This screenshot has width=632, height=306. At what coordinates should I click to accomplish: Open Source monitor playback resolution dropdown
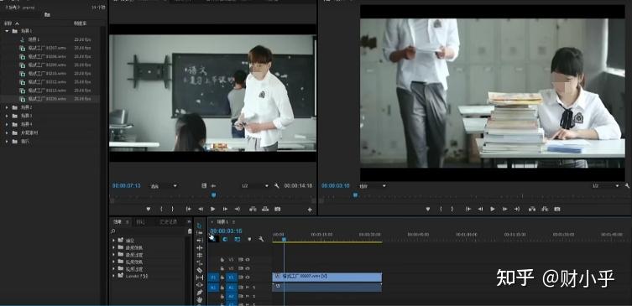coord(255,185)
